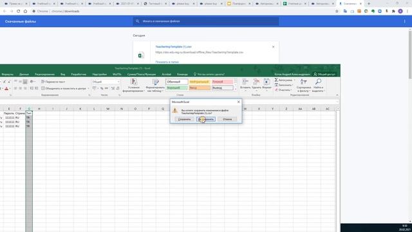The image size is (412, 232).
Task: Click Excel formula bar
Action: [168, 102]
